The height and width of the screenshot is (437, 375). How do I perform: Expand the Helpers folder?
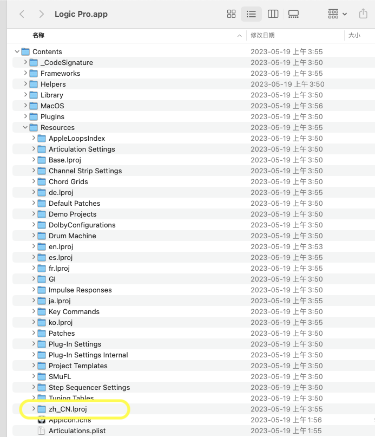[25, 84]
